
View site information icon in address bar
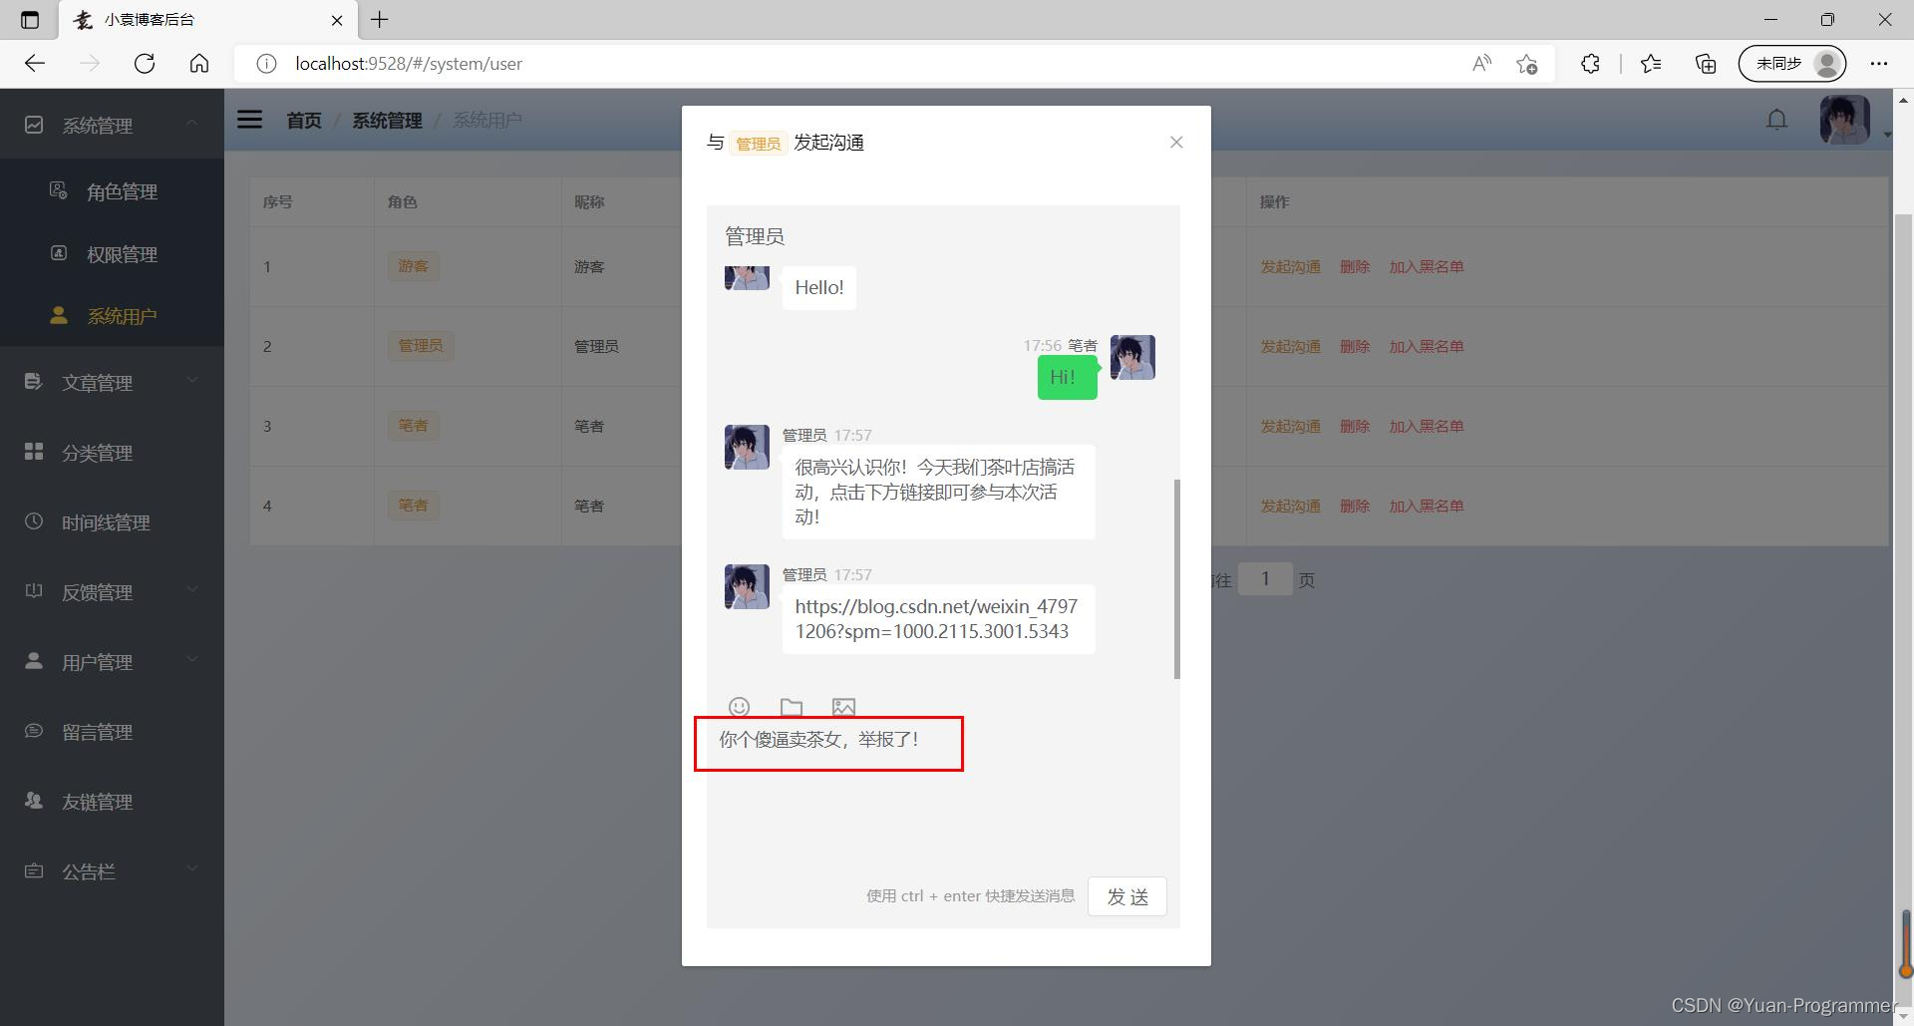(266, 64)
